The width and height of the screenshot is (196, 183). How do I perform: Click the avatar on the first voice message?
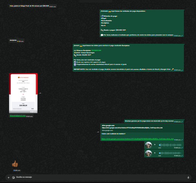pos(148,145)
